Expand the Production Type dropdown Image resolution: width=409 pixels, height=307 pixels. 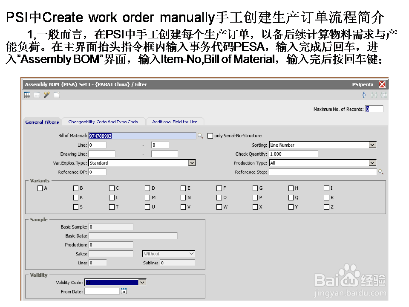pyautogui.click(x=372, y=163)
